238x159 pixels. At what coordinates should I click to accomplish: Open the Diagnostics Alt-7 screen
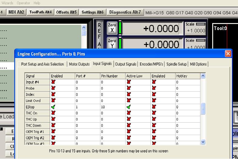(125, 12)
